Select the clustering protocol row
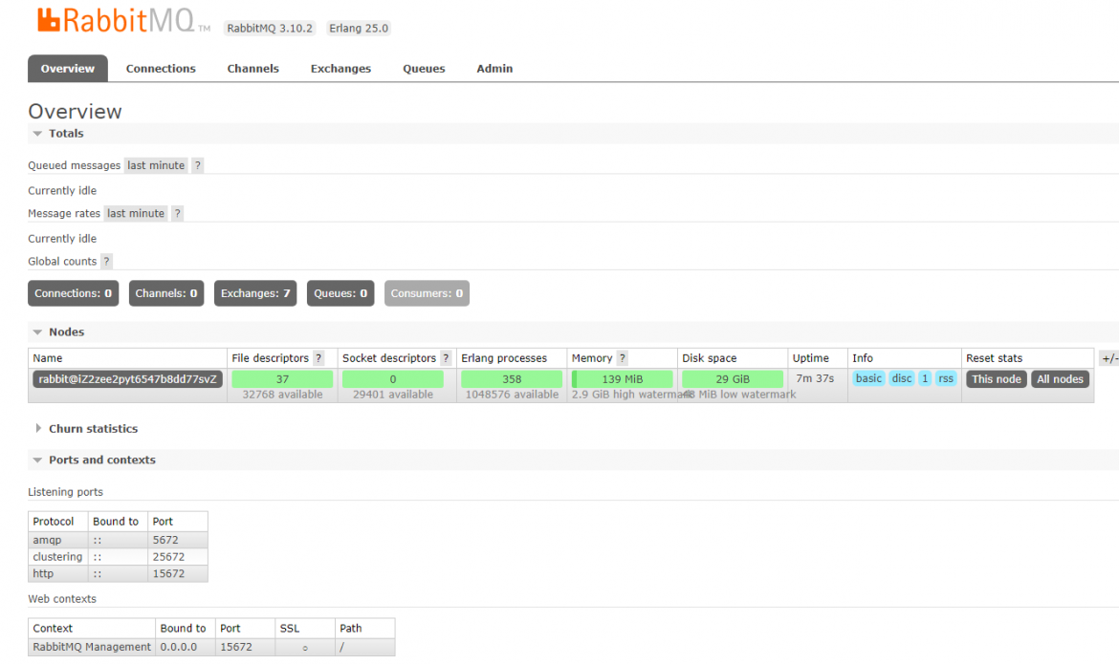 click(x=118, y=556)
